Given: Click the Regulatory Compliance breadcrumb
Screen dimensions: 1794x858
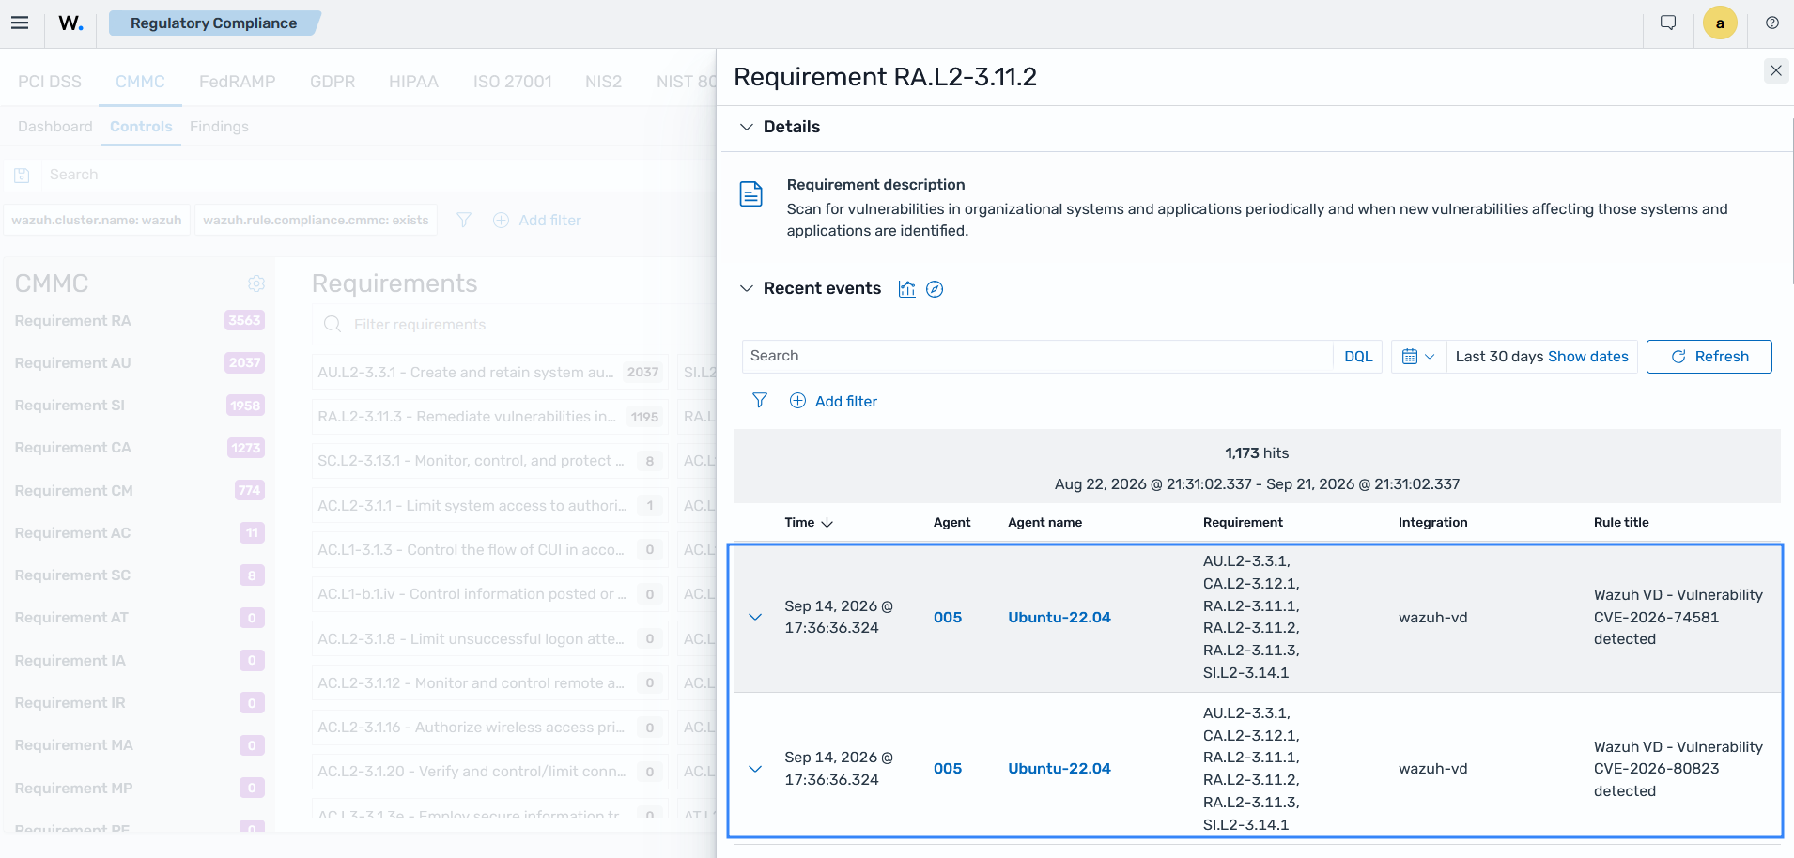Looking at the screenshot, I should point(214,23).
